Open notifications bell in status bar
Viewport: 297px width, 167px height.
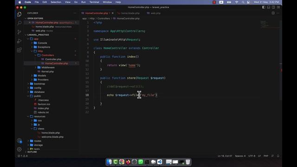click(278, 156)
